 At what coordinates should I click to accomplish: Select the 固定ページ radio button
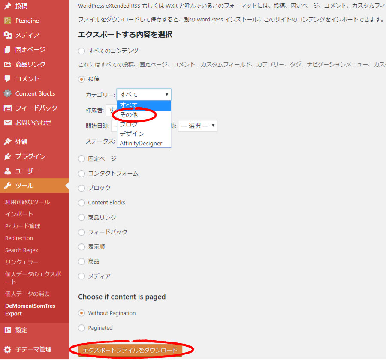click(x=81, y=159)
